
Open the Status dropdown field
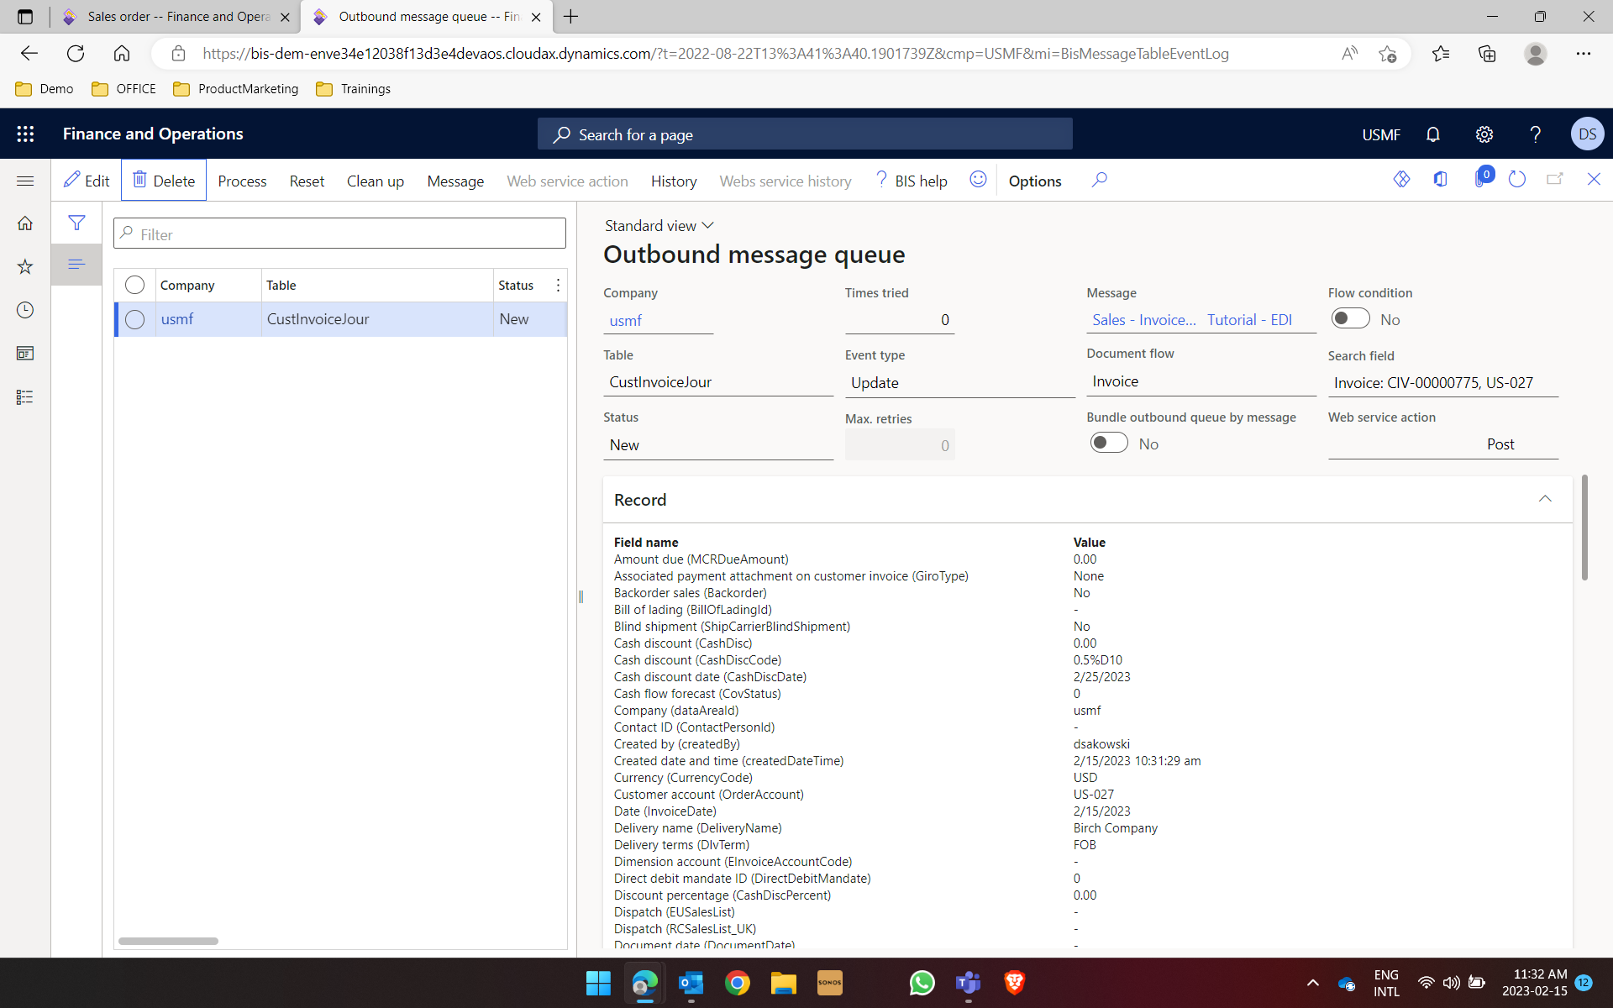pyautogui.click(x=718, y=445)
